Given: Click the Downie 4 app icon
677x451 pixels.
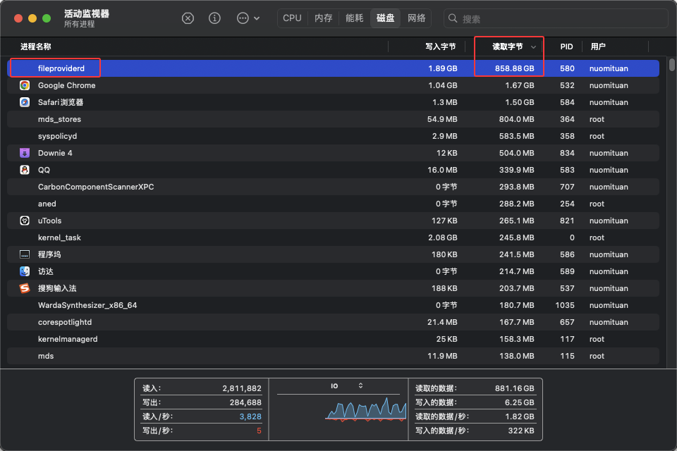Looking at the screenshot, I should (25, 153).
